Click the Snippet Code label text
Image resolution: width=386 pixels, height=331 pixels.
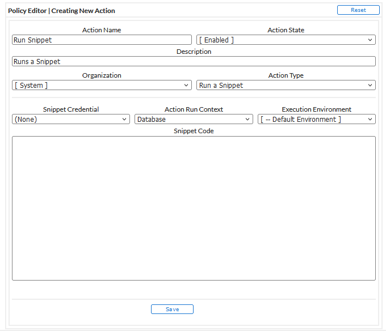point(194,131)
